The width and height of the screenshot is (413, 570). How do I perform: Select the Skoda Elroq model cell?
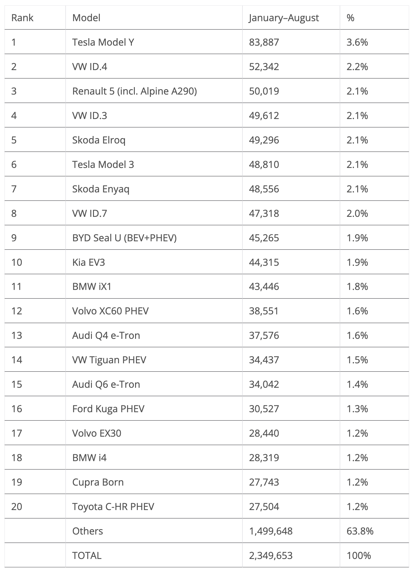[x=99, y=140]
